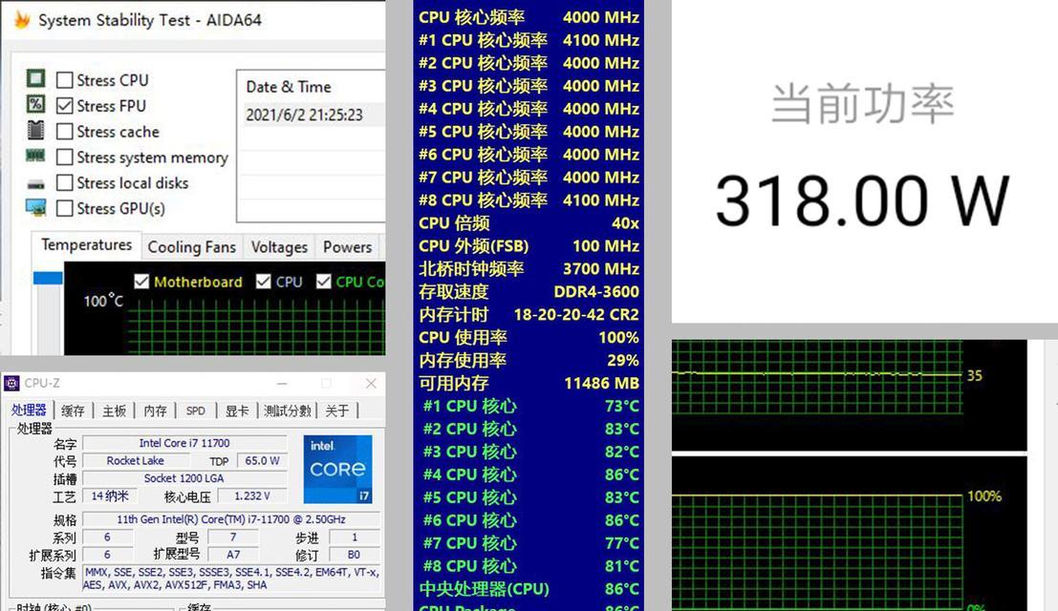Image resolution: width=1058 pixels, height=611 pixels.
Task: Click the CPU 外频(FSB) 100 MHz row
Action: coord(529,246)
